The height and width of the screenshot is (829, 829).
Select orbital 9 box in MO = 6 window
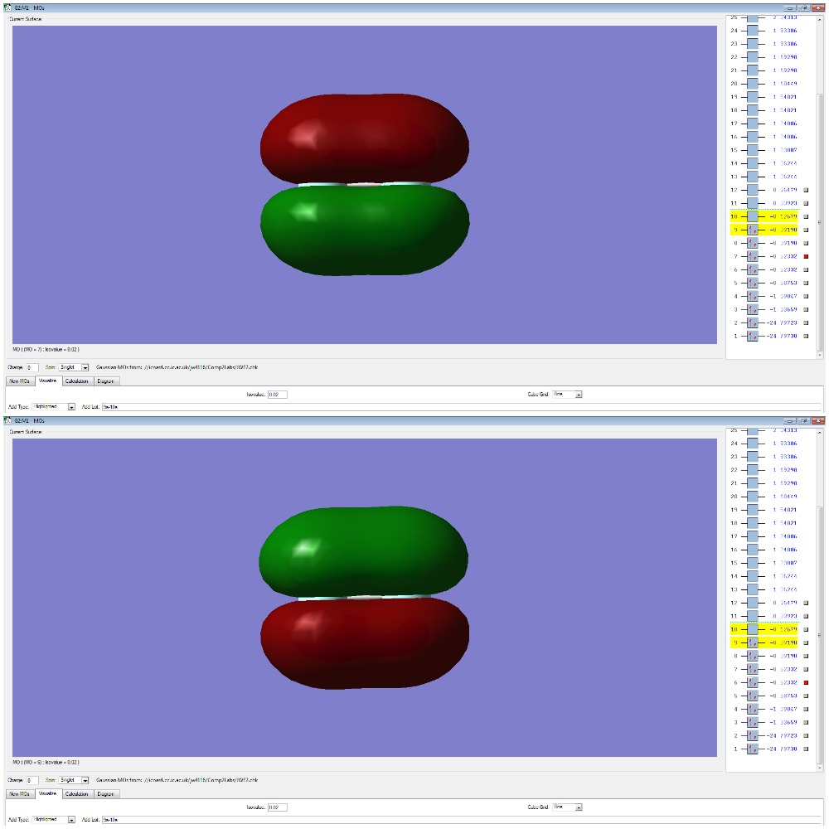(x=752, y=643)
